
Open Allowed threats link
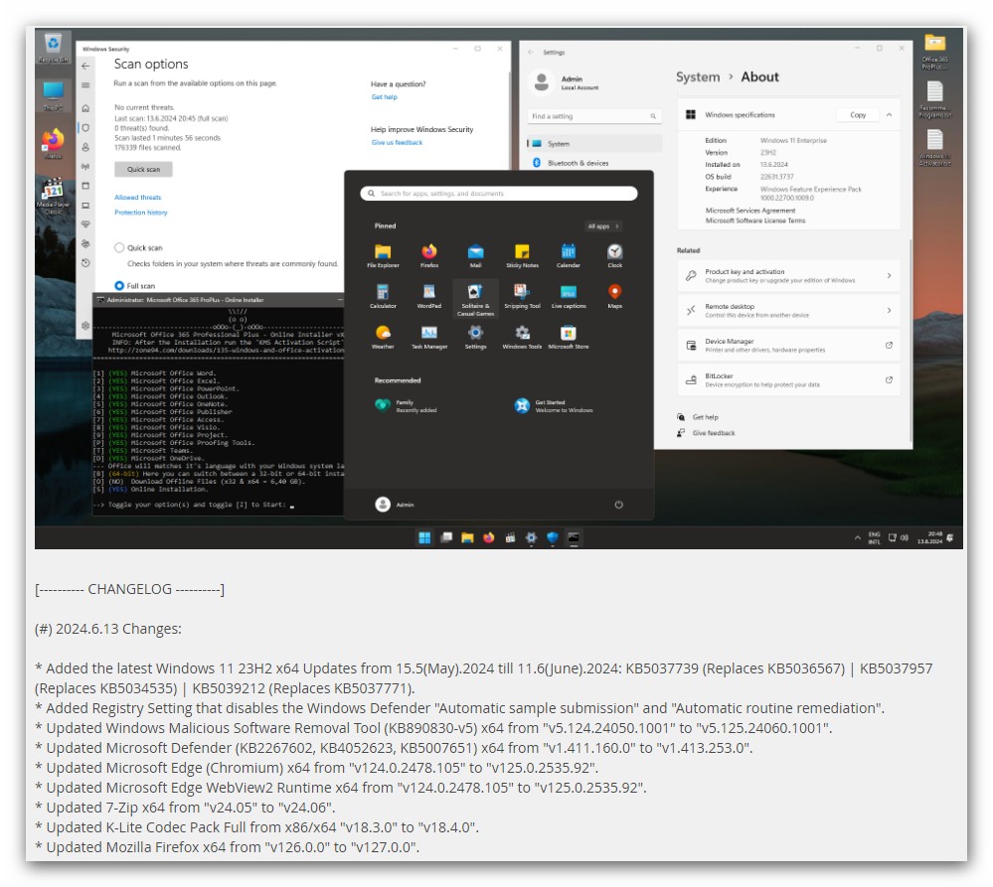(137, 197)
